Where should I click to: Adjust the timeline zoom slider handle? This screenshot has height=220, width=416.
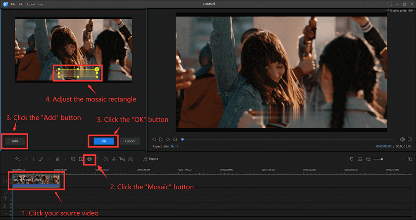(381, 159)
